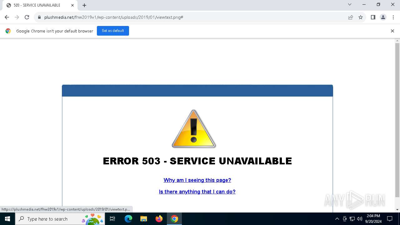Image resolution: width=400 pixels, height=225 pixels.
Task: Open 'Why am I seeing this page?' link
Action: [197, 180]
